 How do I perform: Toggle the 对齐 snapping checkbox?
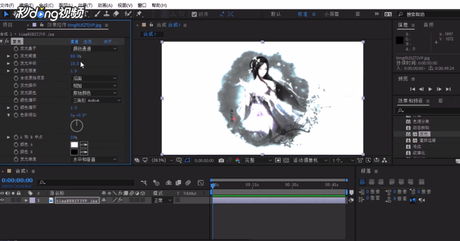[x=194, y=14]
